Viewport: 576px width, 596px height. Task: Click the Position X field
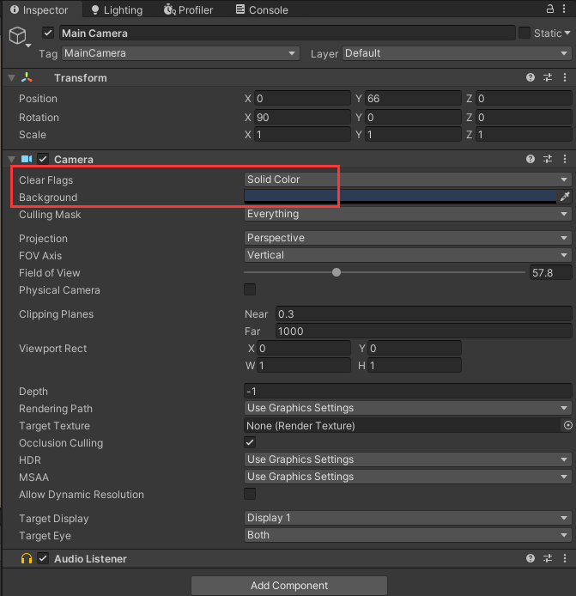[x=302, y=99]
